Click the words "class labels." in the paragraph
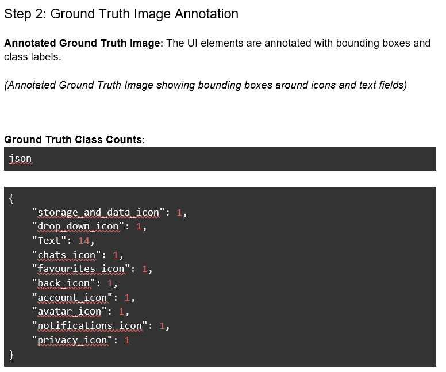This screenshot has height=372, width=446. click(32, 57)
